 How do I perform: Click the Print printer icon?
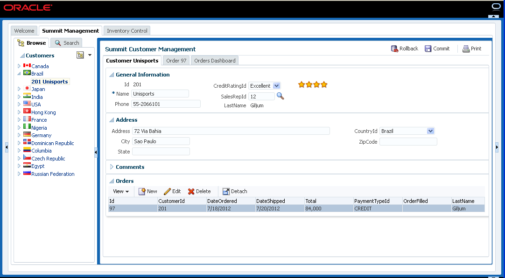(x=466, y=49)
